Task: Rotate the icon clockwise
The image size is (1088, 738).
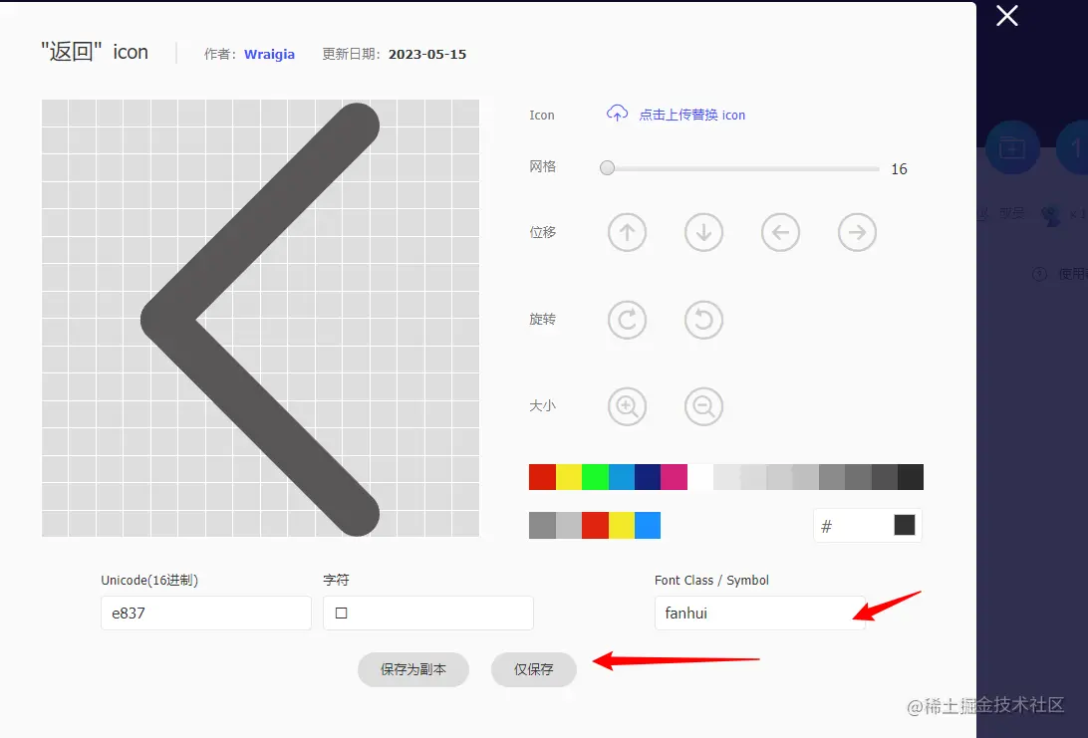Action: tap(628, 320)
